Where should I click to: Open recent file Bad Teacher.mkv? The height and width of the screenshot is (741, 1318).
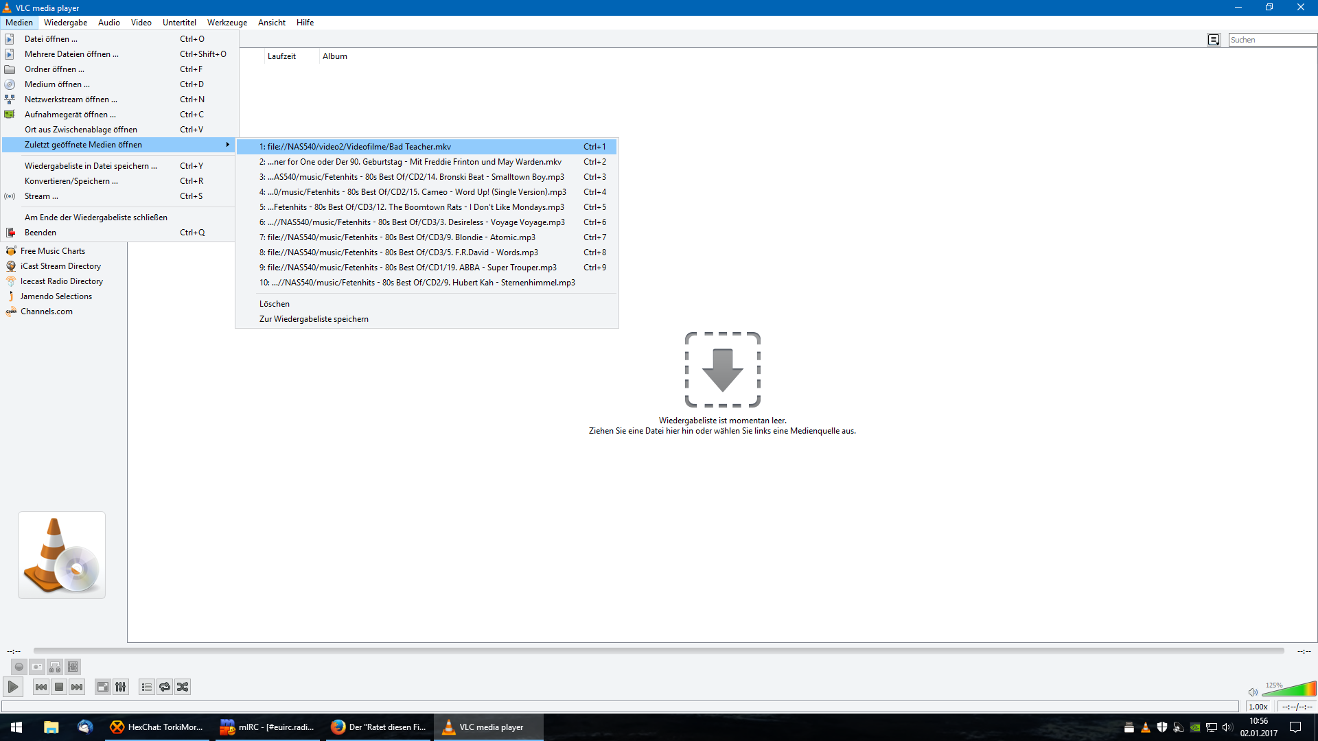(426, 147)
